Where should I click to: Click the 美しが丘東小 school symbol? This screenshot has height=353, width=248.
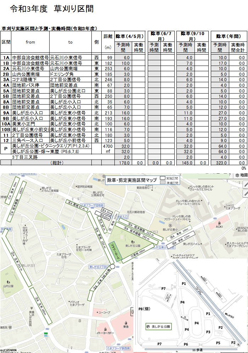pyautogui.click(x=170, y=225)
